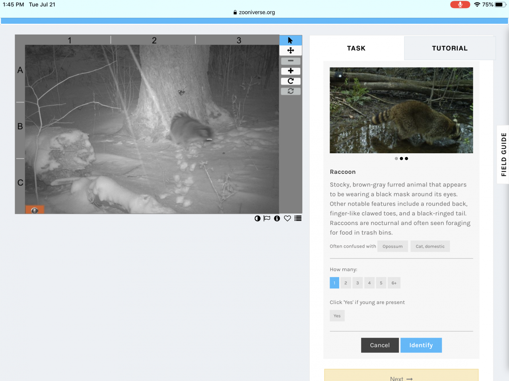Click the orange camera logo on photo
509x381 pixels.
coord(35,210)
